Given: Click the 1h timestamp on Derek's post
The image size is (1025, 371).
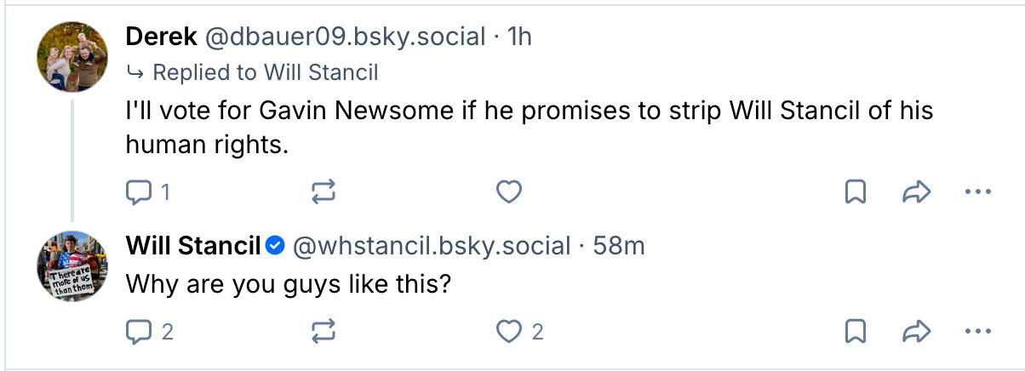Looking at the screenshot, I should (519, 37).
